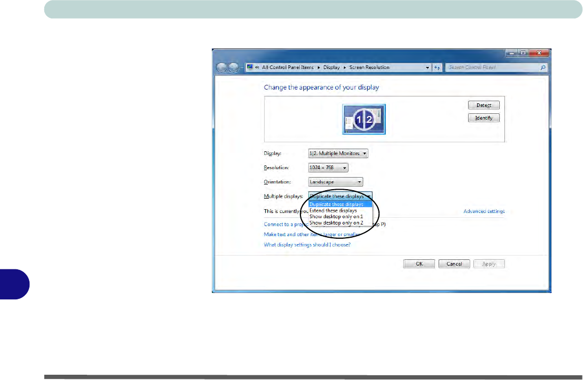Click into Search Control Panel field
The width and height of the screenshot is (583, 380).
[493, 67]
